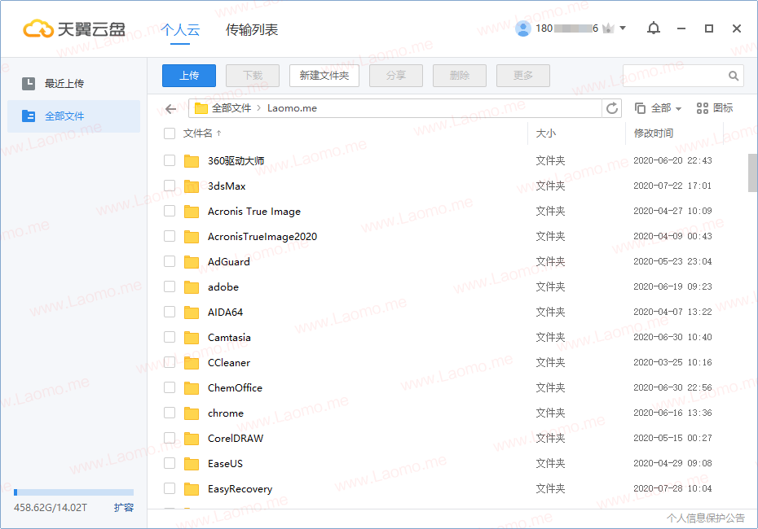Viewport: 758px width, 529px height.
Task: Sort by the 修改时间 column header
Action: point(654,133)
